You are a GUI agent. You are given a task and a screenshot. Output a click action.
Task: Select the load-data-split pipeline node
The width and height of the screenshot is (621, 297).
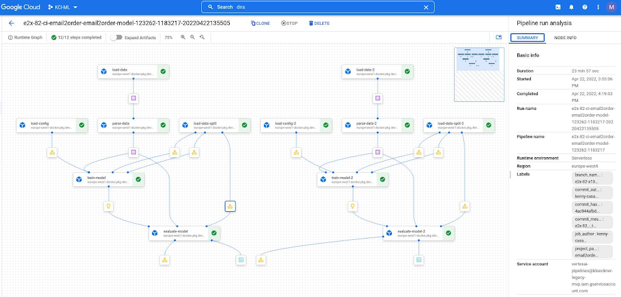(x=215, y=125)
